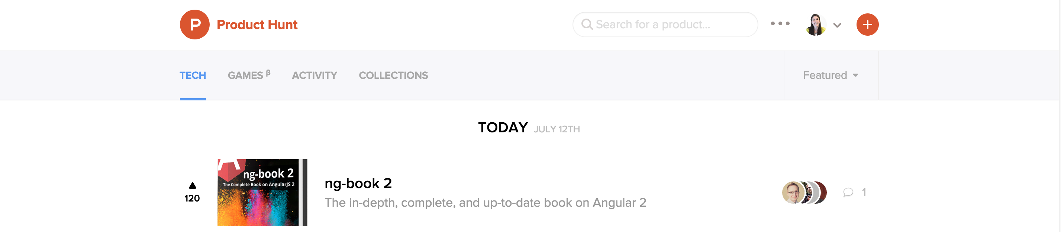Screen dimensions: 1061x232
Task: Click the voter avatar wearing glasses
Action: click(x=793, y=193)
